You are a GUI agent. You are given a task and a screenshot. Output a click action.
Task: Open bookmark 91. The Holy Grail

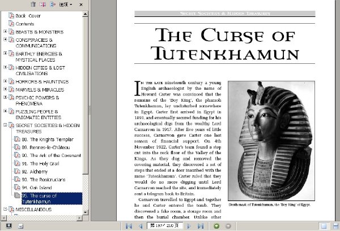point(40,164)
